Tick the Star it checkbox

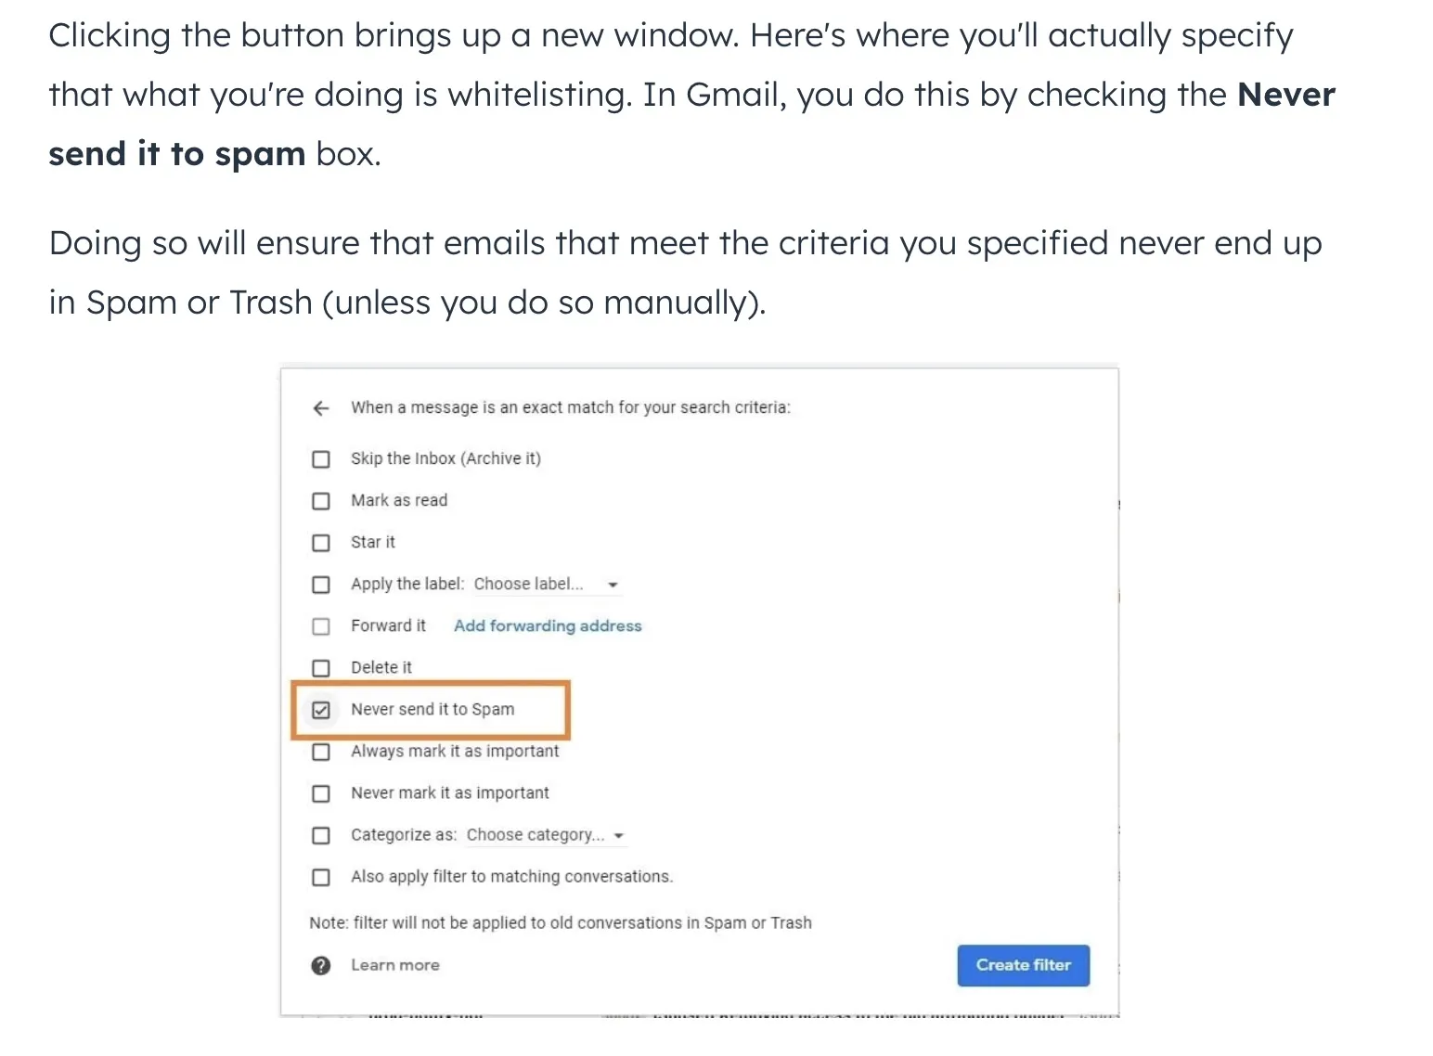point(321,543)
